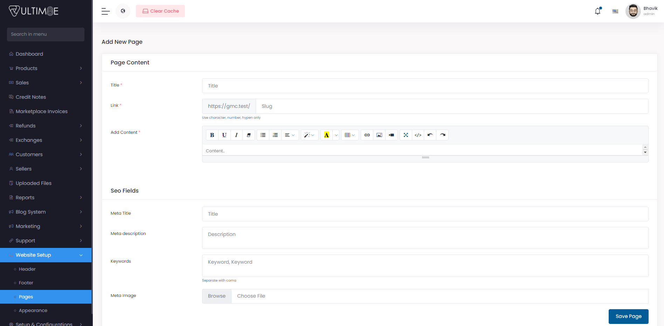Select the Footer menu entry
The image size is (664, 326).
click(26, 283)
